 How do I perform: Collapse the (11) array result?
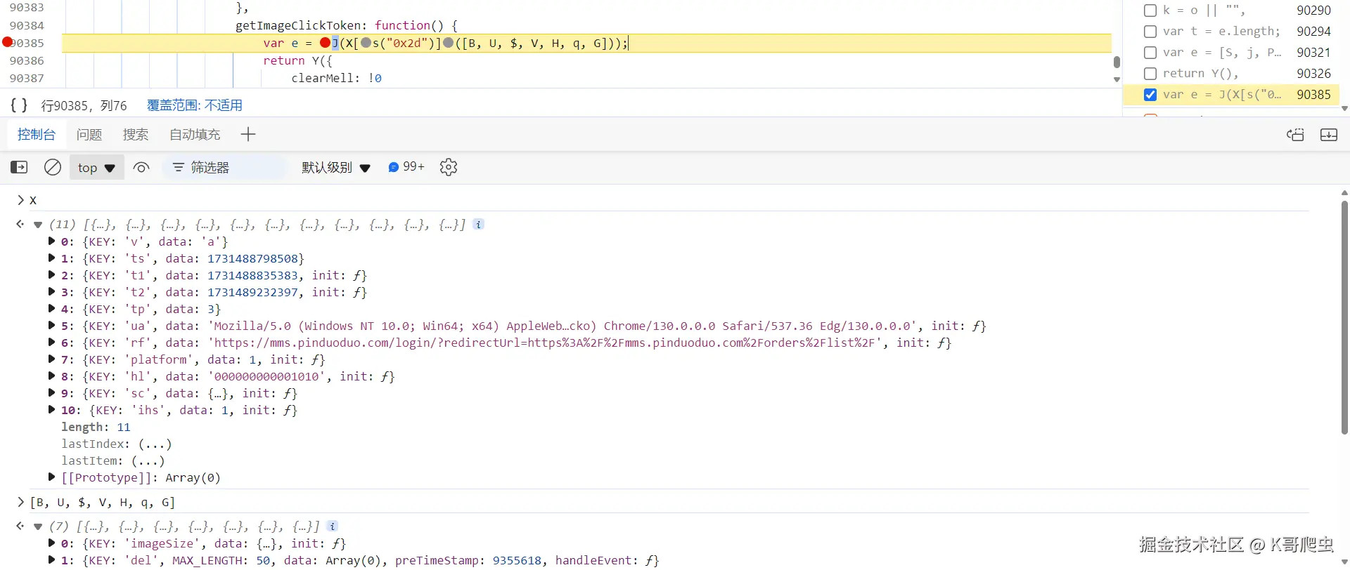click(38, 225)
